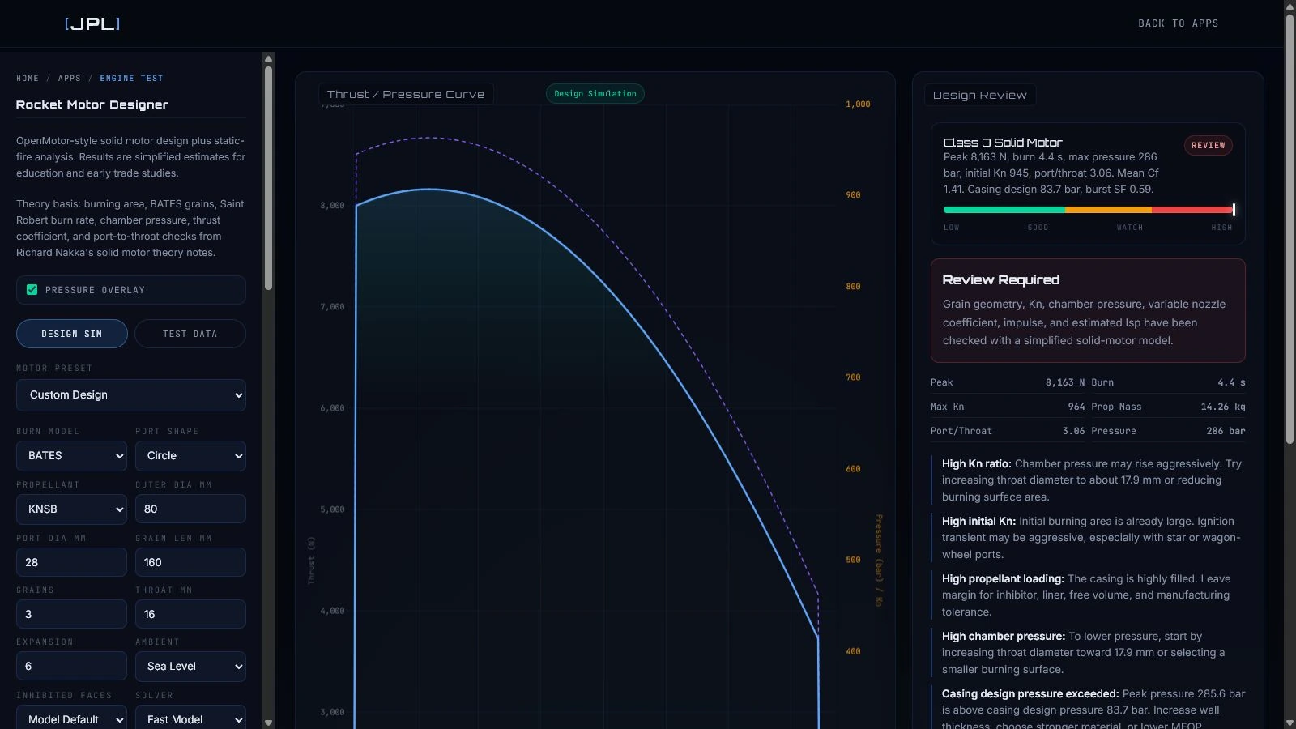Click the High Kn ratio warning

point(1088,480)
